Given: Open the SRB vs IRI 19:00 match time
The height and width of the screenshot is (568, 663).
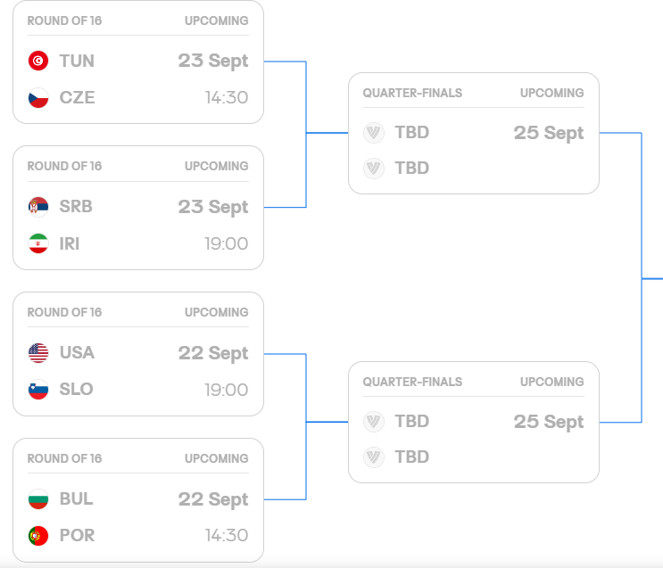Looking at the screenshot, I should 227,243.
